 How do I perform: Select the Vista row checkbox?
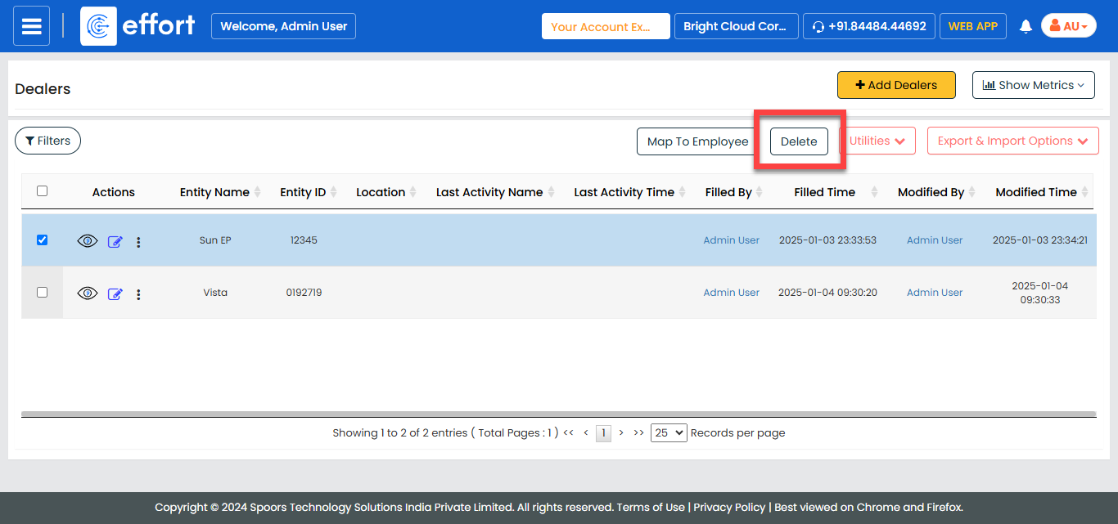(x=43, y=292)
